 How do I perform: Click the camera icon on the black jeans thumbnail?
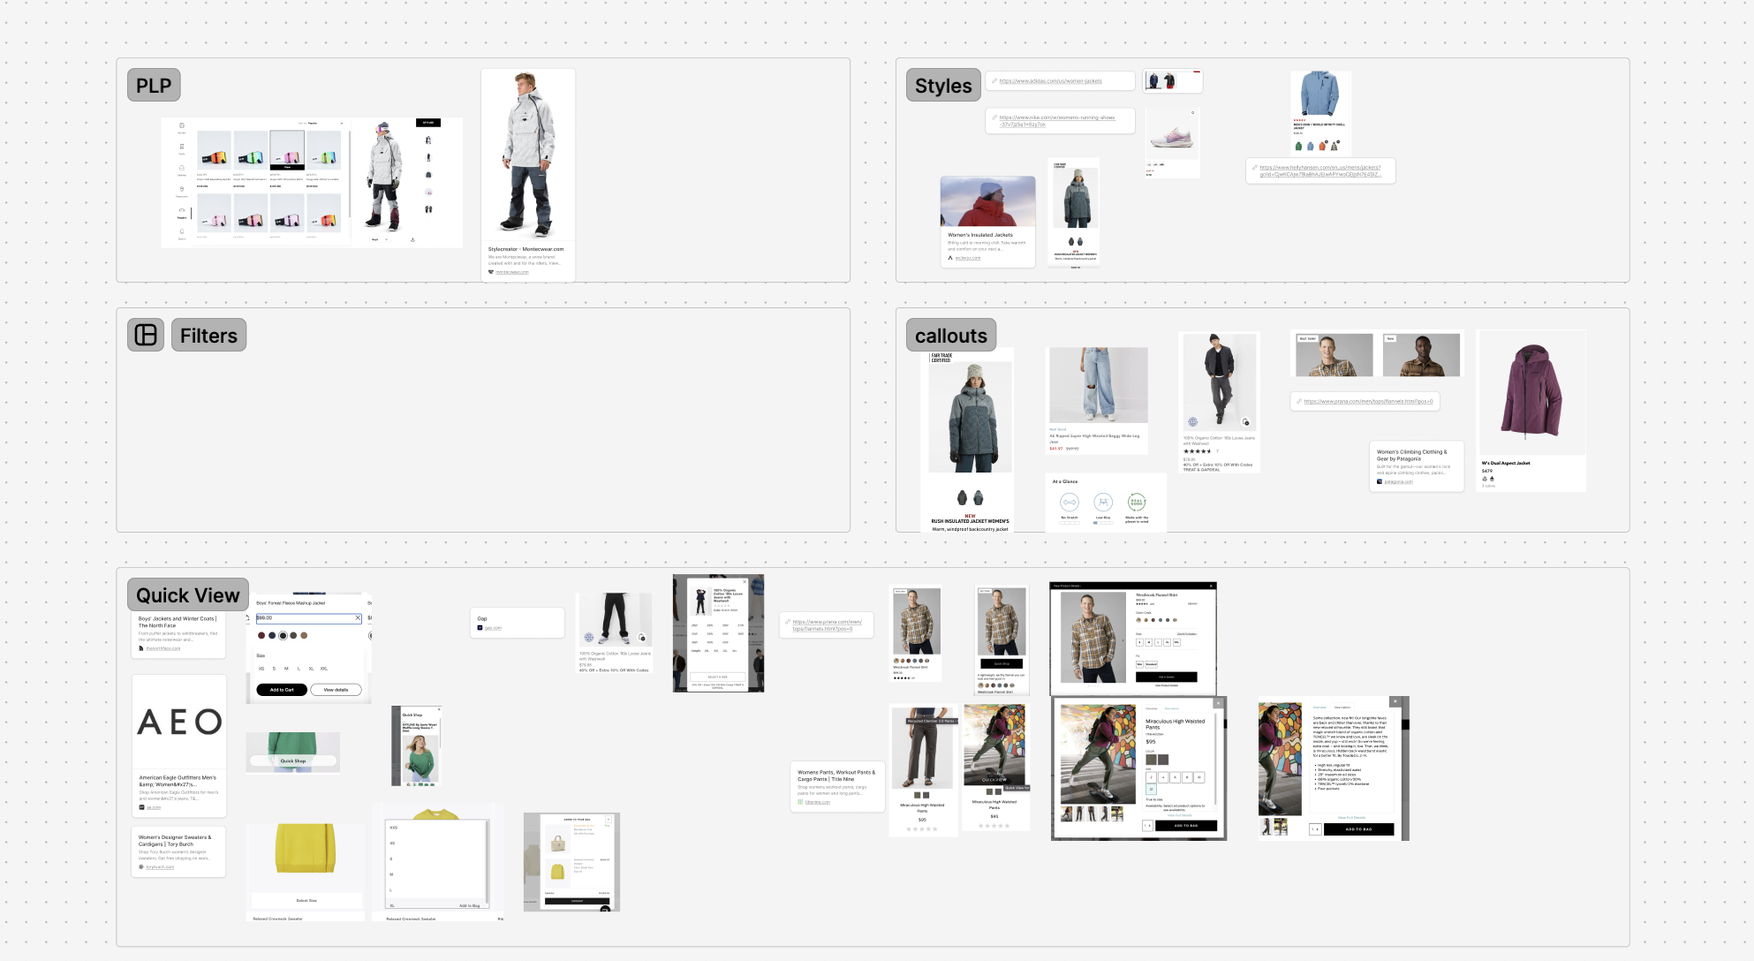(x=641, y=637)
